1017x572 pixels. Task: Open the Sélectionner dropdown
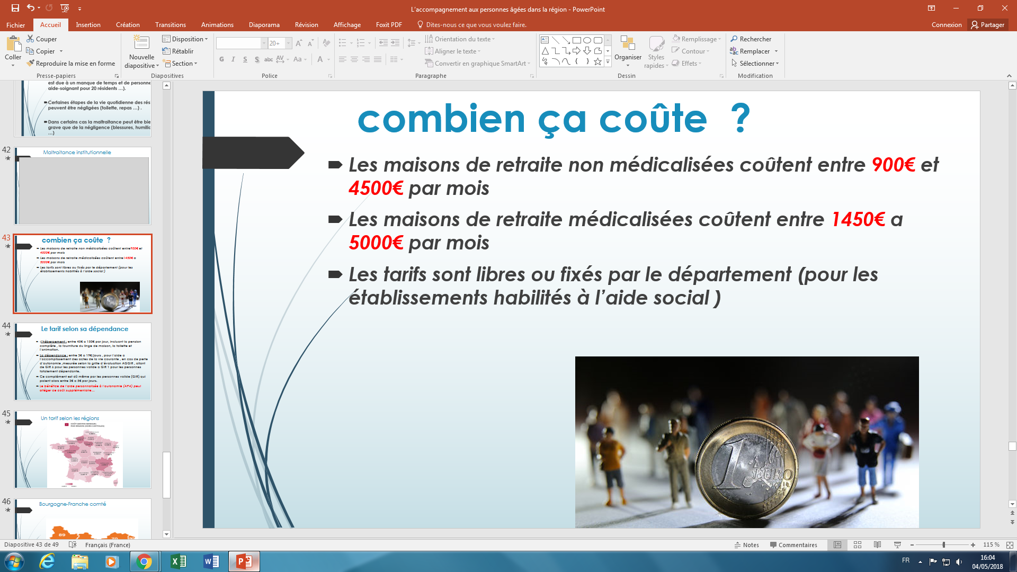point(755,64)
